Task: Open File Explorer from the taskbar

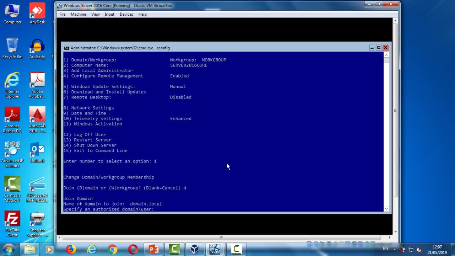Action: (30, 250)
